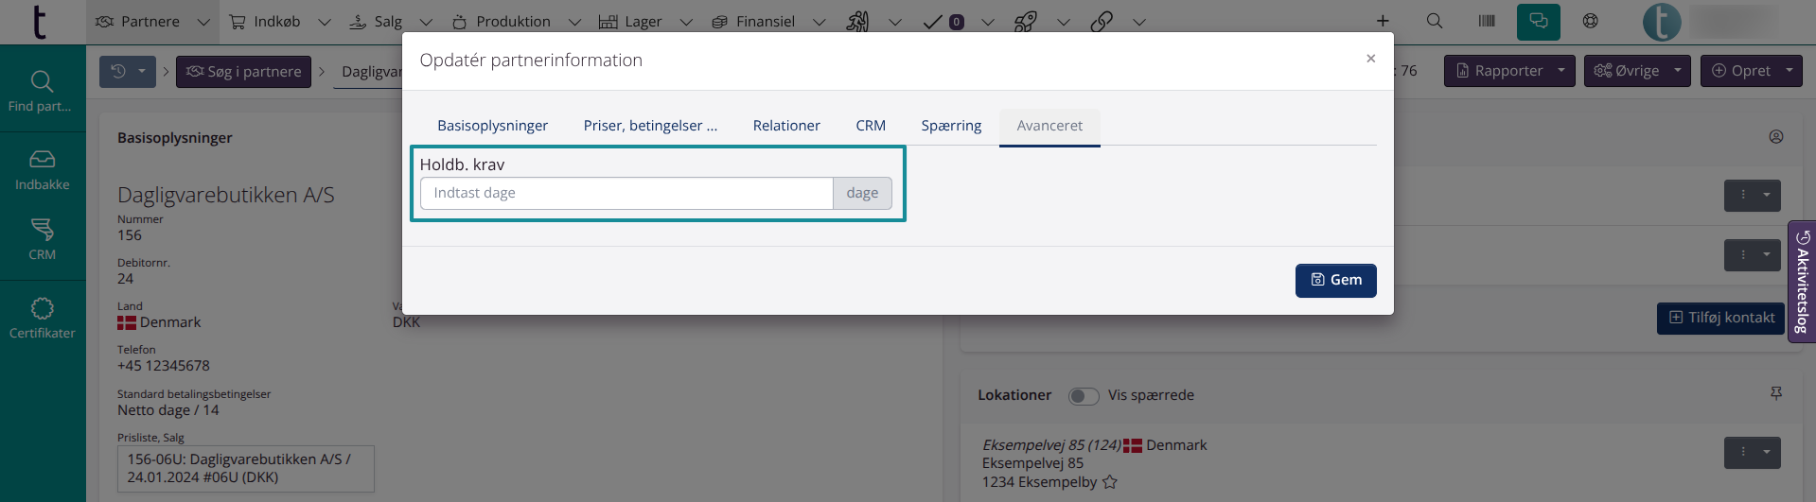The width and height of the screenshot is (1816, 502).
Task: Close the Opdatér partnerinformation dialog
Action: tap(1370, 59)
